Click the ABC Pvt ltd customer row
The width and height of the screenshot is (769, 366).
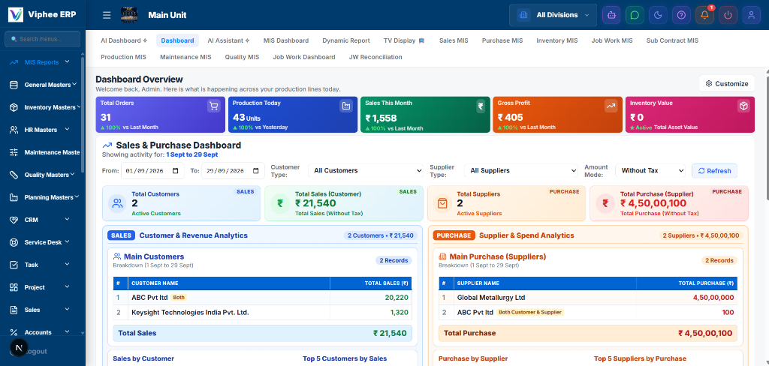click(262, 298)
